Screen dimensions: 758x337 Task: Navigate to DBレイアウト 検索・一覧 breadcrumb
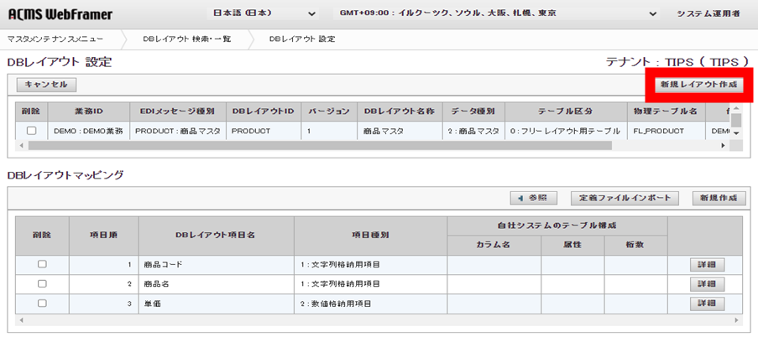[186, 39]
